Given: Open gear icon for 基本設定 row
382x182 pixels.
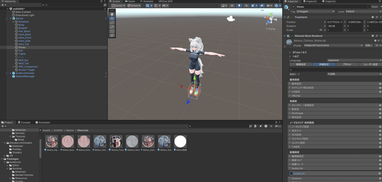Looking at the screenshot, I should pos(380,84).
